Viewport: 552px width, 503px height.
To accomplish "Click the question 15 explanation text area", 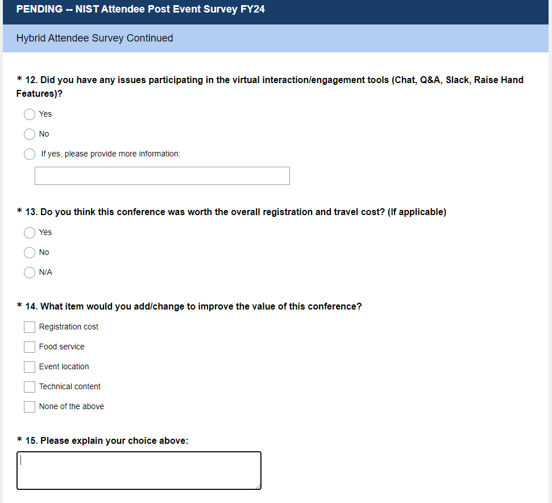I will (x=139, y=471).
